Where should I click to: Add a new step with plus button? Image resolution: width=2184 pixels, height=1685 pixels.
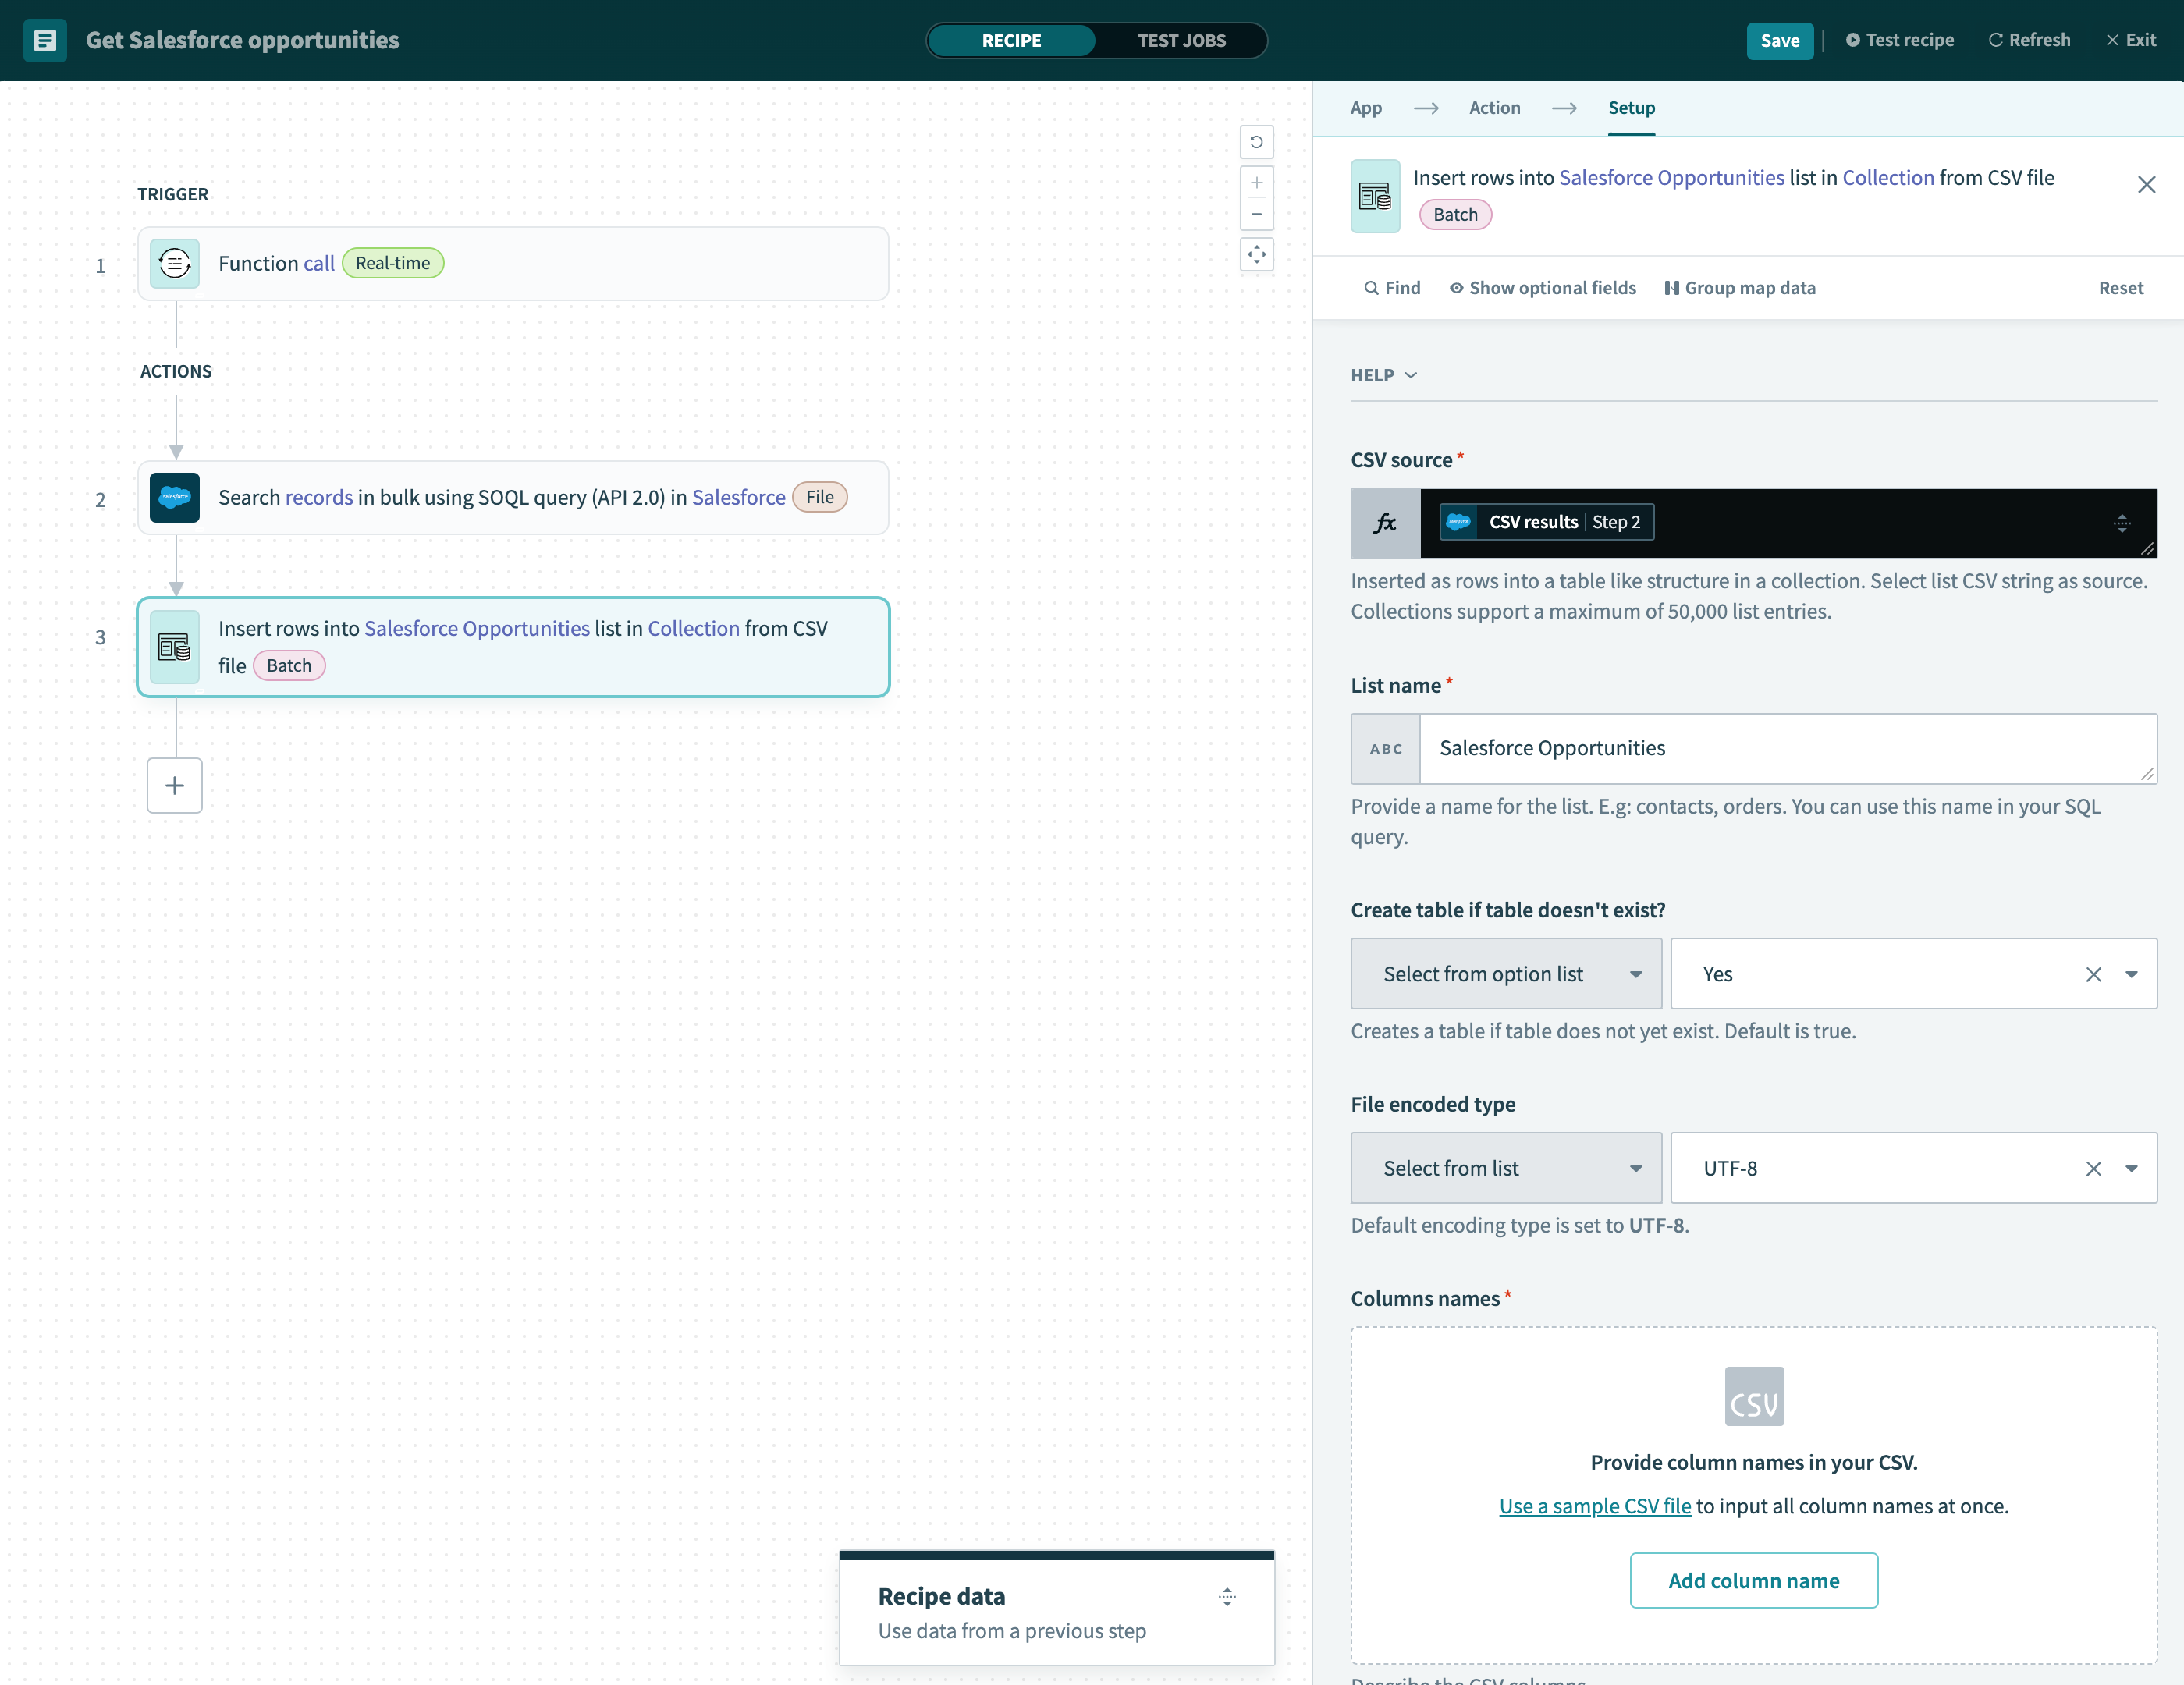tap(174, 786)
